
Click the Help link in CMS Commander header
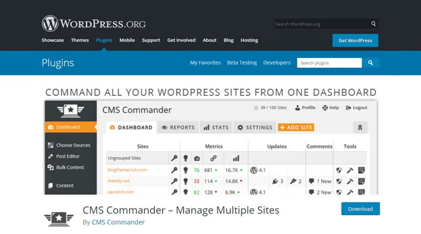click(x=331, y=108)
